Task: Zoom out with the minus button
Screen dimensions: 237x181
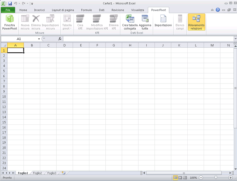Action: pos(201,178)
